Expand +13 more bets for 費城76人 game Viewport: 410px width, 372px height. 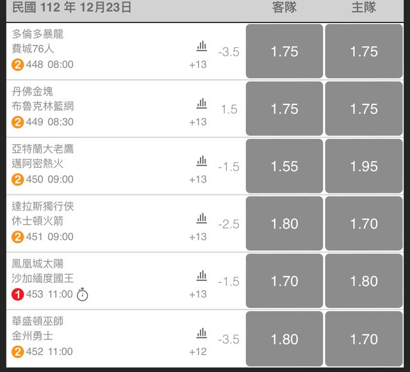[x=198, y=65]
